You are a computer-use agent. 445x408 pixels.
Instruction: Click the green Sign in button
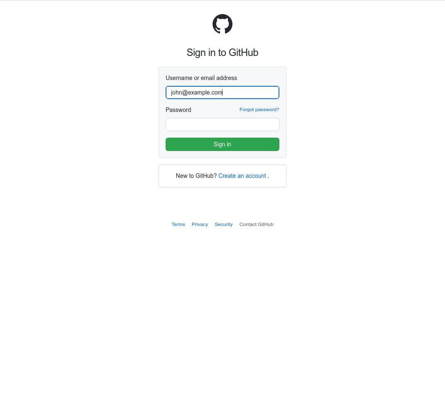pyautogui.click(x=222, y=144)
